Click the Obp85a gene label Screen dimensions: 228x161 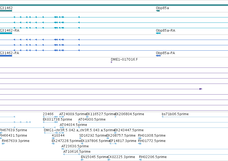pos(162,8)
